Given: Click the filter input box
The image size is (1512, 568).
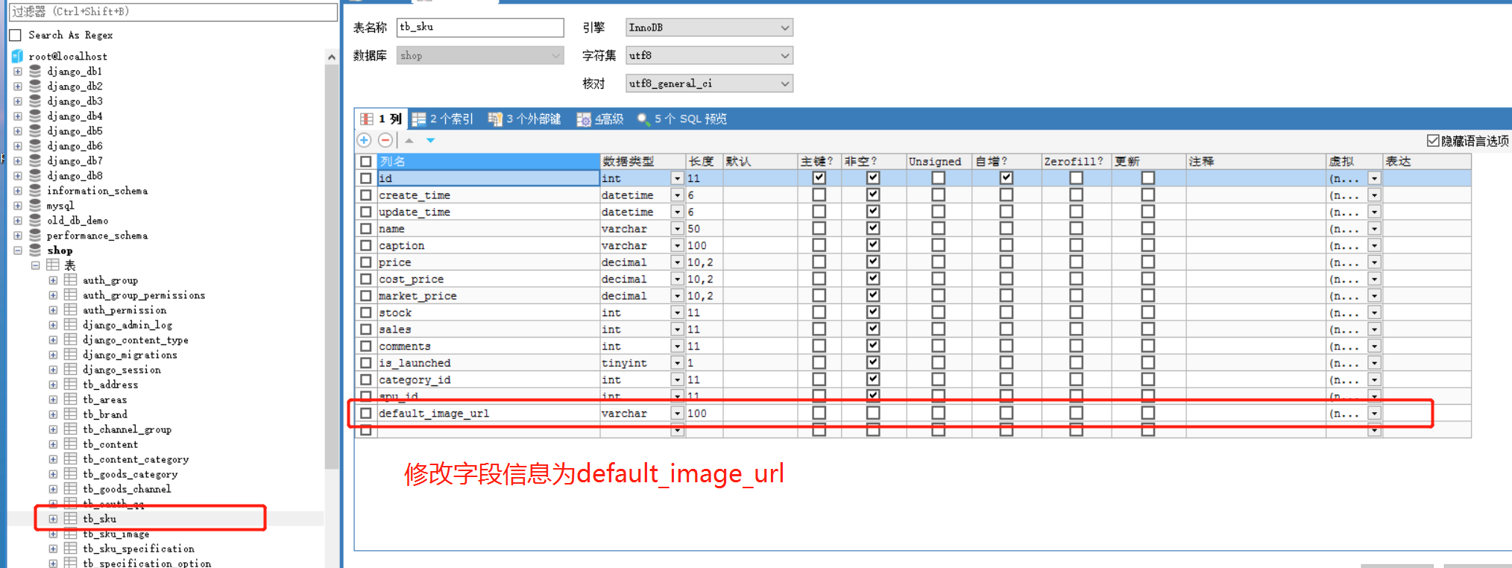Looking at the screenshot, I should click(173, 11).
